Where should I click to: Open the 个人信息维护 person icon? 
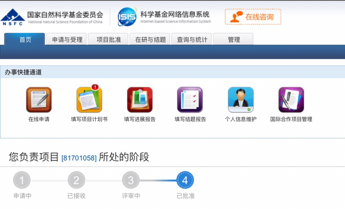tap(241, 100)
